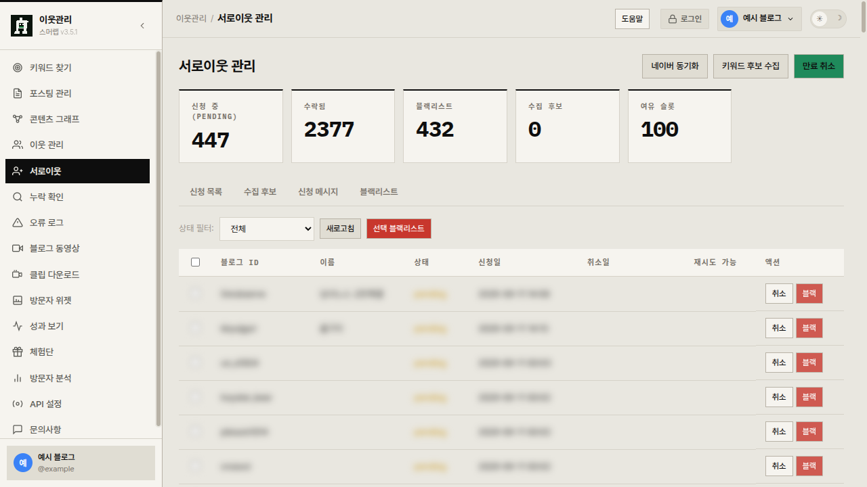Click the 도움말 button
The width and height of the screenshot is (867, 487).
pyautogui.click(x=632, y=19)
